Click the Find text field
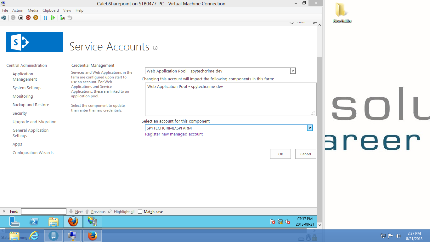This screenshot has height=242, width=430. click(44, 211)
